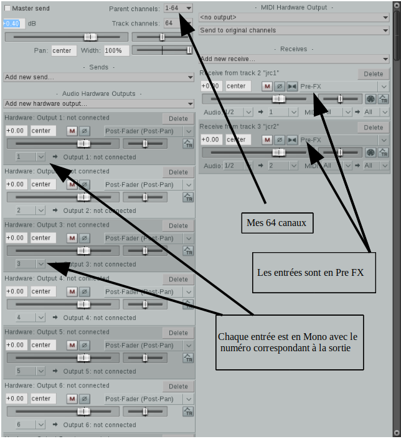Mute the receive from track 2 jrc1
Screen dimensions: 401x439
point(267,86)
